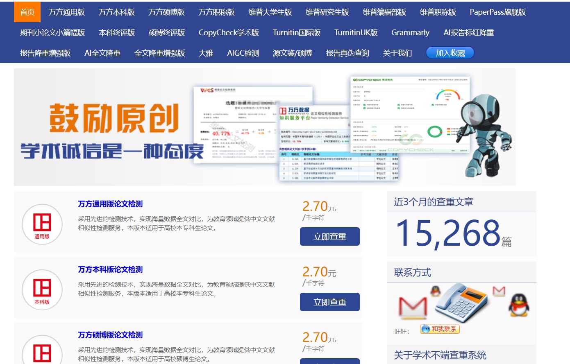Open 万方职称版 menu item

tap(216, 12)
